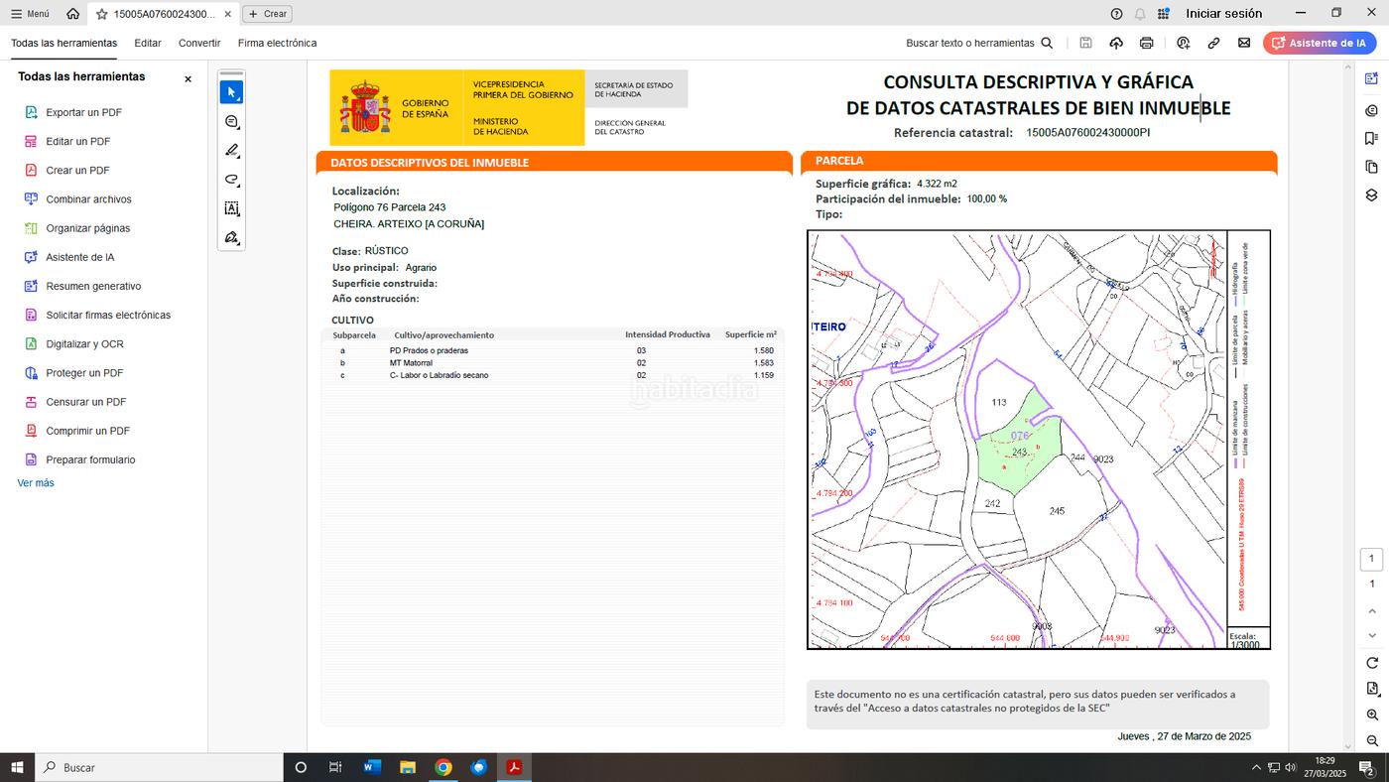Click Iniciar sesión to sign in
The image size is (1389, 782).
pos(1223,14)
